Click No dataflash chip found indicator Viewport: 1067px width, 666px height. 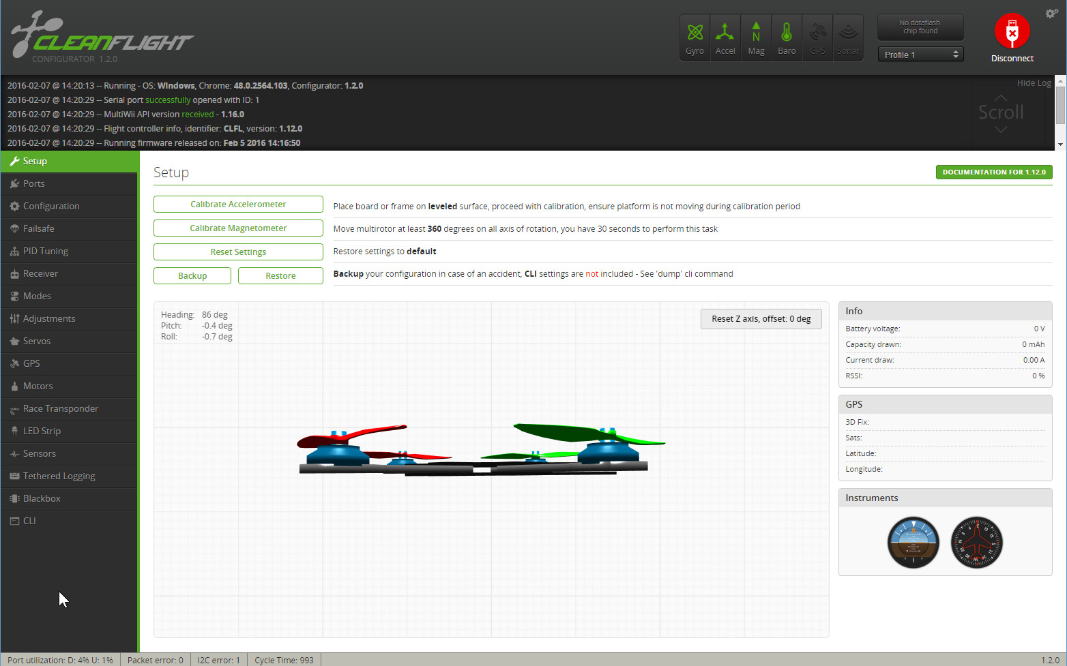[x=920, y=27]
